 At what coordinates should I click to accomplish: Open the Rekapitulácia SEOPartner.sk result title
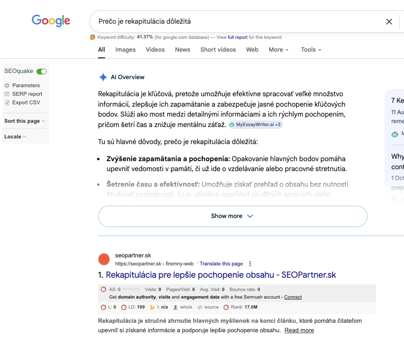[221, 275]
